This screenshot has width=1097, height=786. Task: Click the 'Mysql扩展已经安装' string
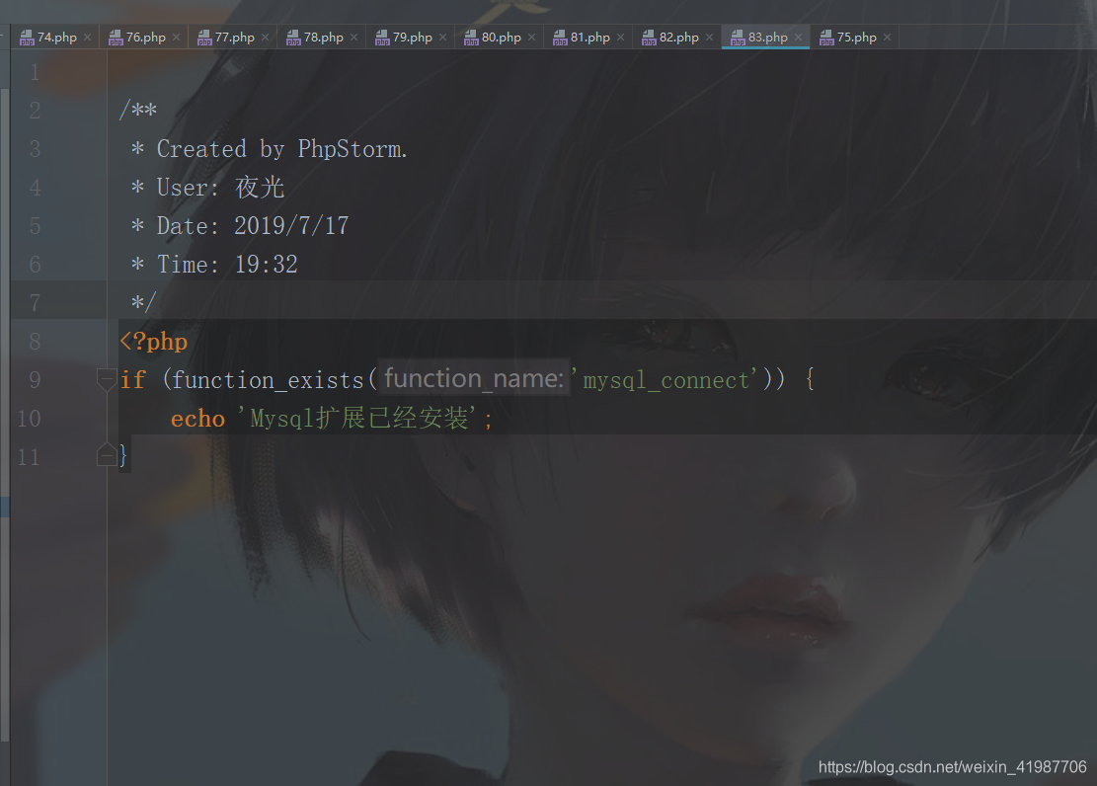tap(358, 419)
